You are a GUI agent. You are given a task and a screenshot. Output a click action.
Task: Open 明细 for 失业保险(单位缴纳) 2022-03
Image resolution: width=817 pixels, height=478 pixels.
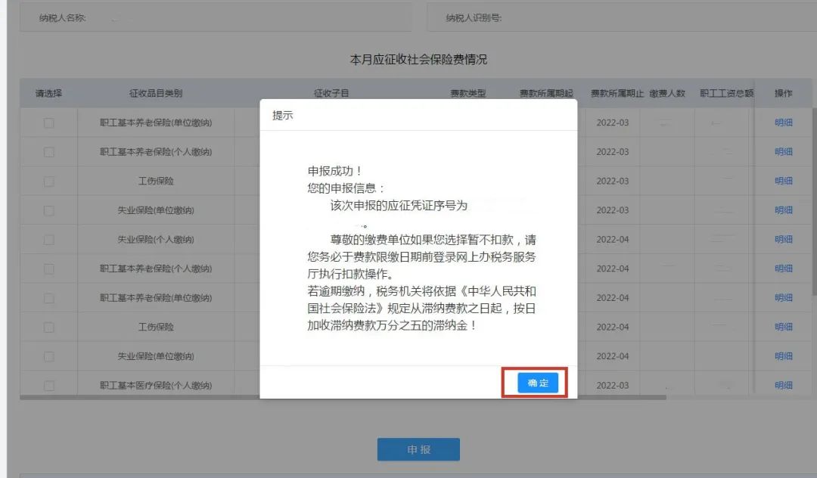(x=783, y=210)
